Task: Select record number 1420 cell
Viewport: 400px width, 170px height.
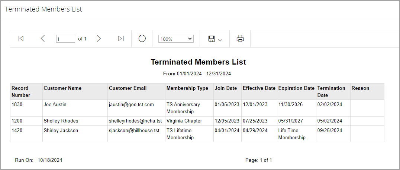Action: (x=26, y=134)
